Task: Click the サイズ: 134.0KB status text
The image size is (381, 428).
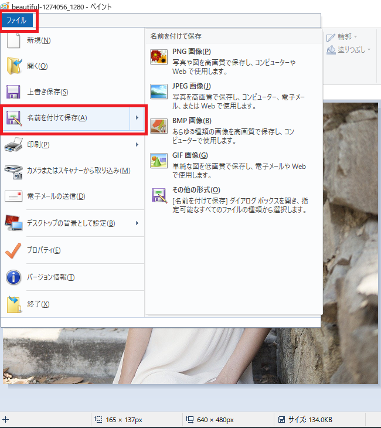Action: pos(310,420)
